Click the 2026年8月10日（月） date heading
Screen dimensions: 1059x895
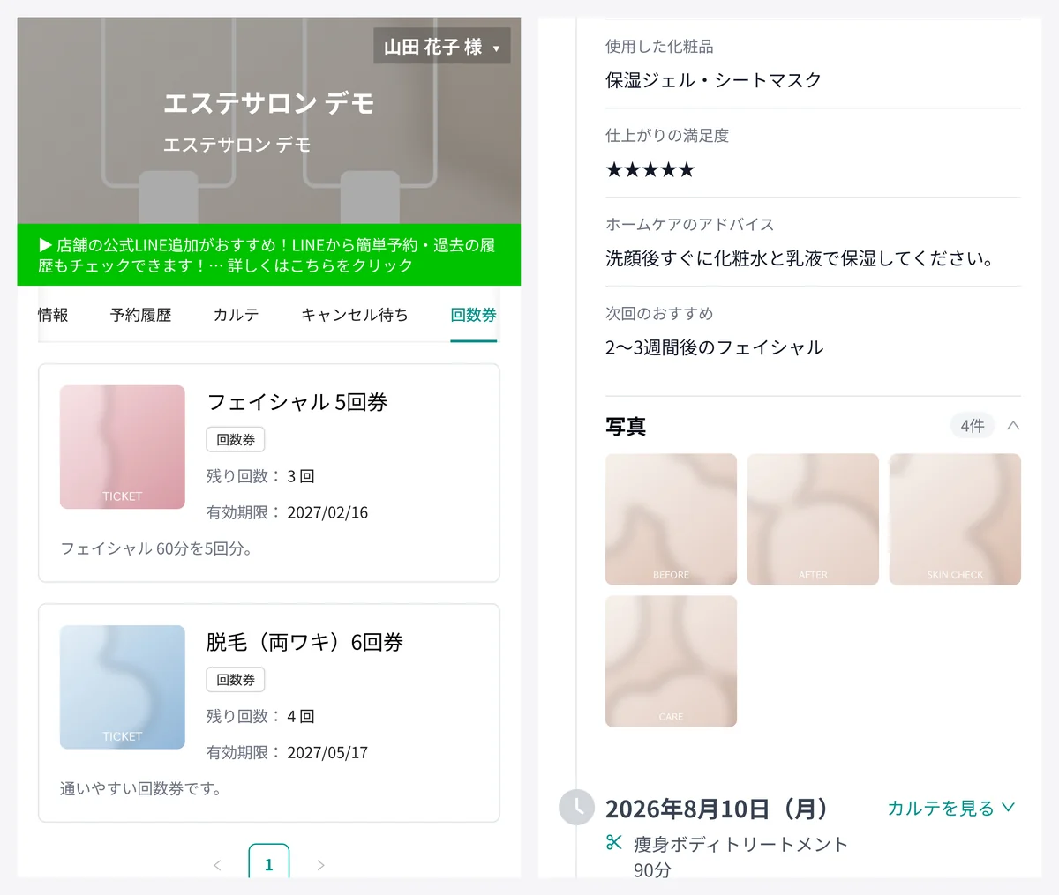point(718,809)
